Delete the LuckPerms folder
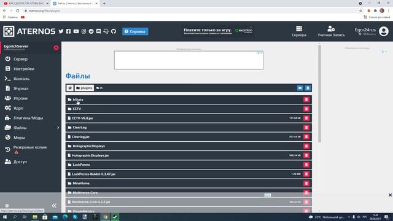 coord(306,165)
